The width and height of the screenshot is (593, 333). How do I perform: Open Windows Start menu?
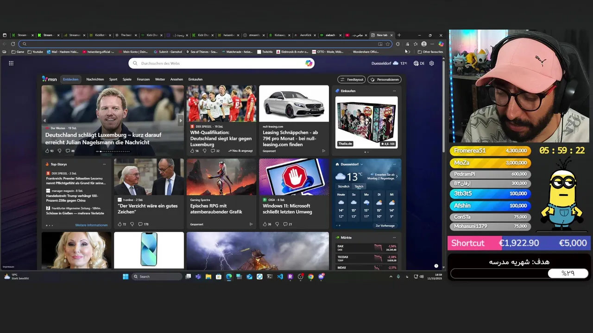126,277
